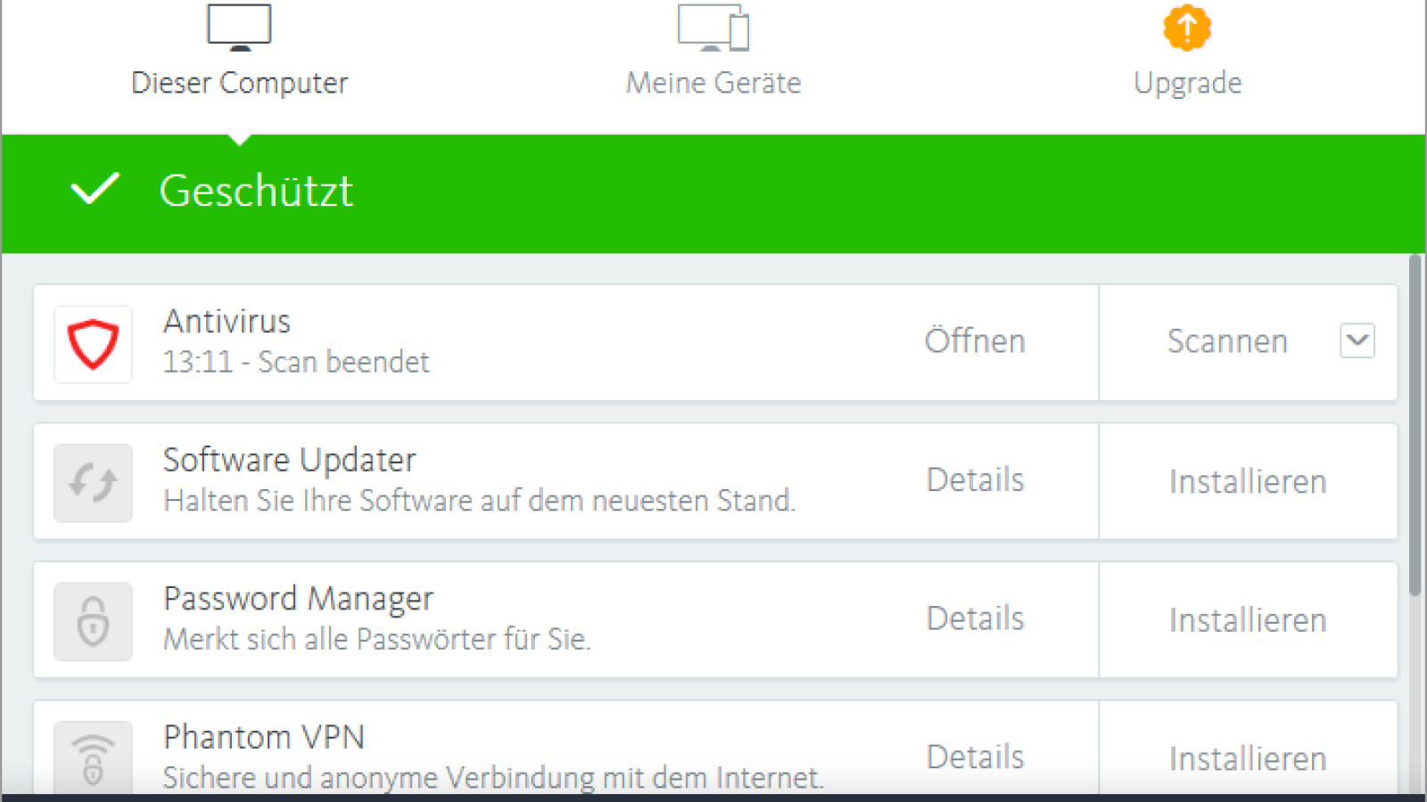Install the Software Updater
Image resolution: width=1427 pixels, height=802 pixels.
pos(1248,482)
